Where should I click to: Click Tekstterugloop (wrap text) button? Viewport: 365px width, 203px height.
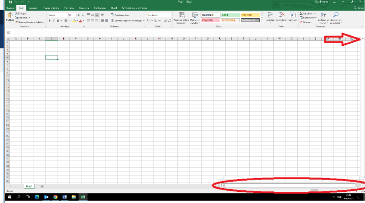[x=120, y=15]
